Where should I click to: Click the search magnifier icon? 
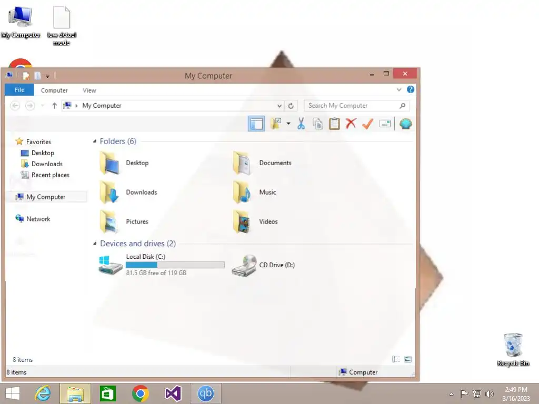[403, 105]
